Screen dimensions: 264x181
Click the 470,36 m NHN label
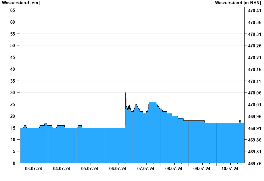coord(254,22)
